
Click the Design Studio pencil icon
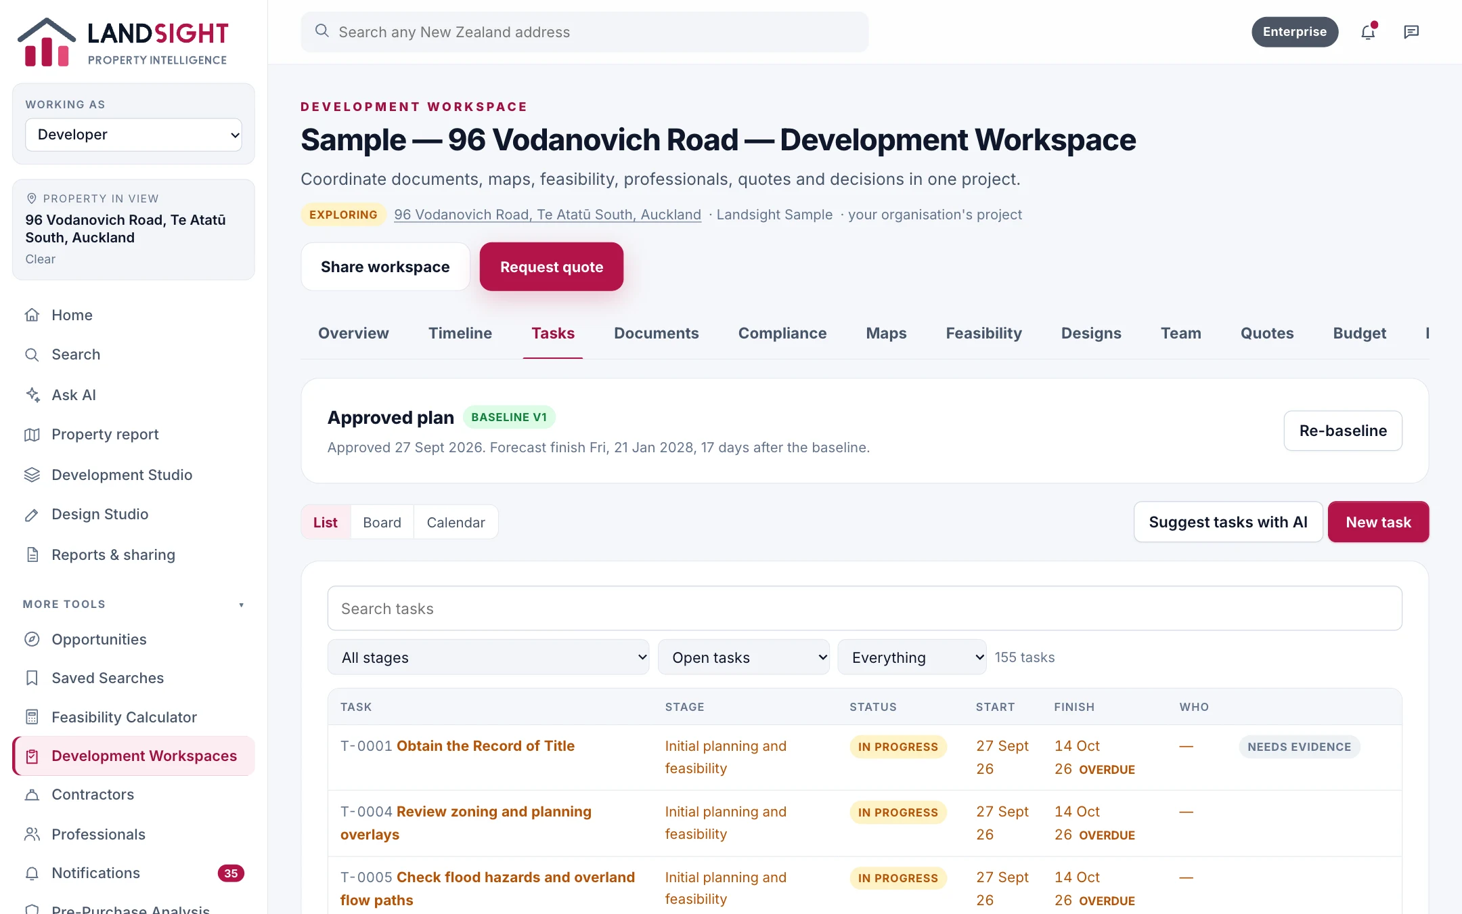click(32, 514)
